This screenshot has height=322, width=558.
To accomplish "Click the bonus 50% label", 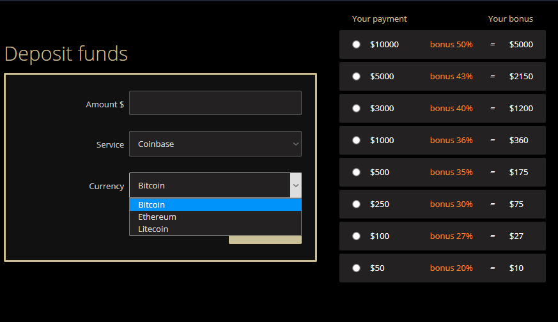I will point(451,45).
